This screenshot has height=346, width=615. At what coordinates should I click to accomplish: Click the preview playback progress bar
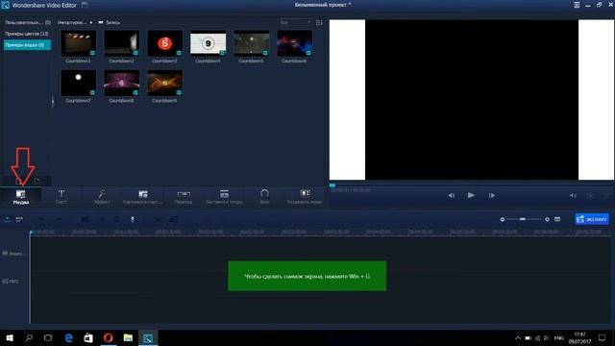click(x=472, y=185)
